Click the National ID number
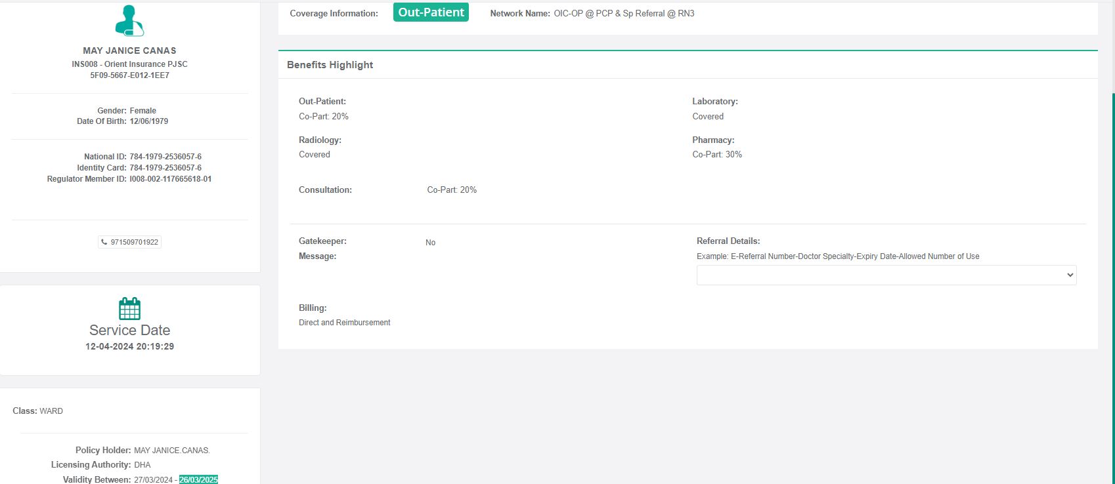This screenshot has height=484, width=1115. [165, 157]
